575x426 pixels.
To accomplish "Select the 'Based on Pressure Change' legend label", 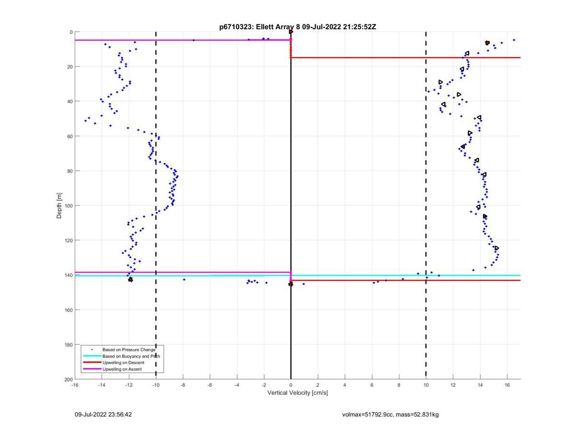I will coord(129,350).
